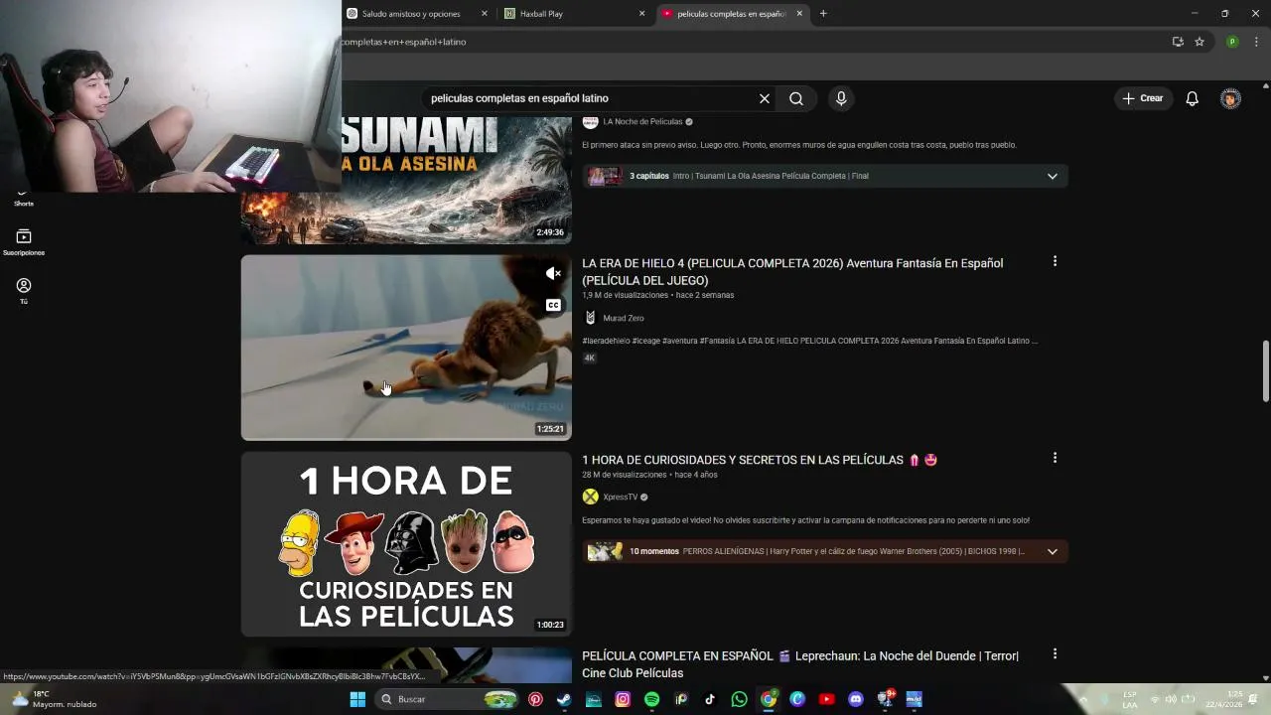Bookmark this page with the star icon
The width and height of the screenshot is (1271, 715).
tap(1200, 42)
